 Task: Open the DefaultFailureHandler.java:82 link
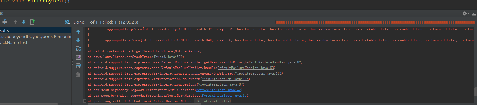click(x=273, y=62)
